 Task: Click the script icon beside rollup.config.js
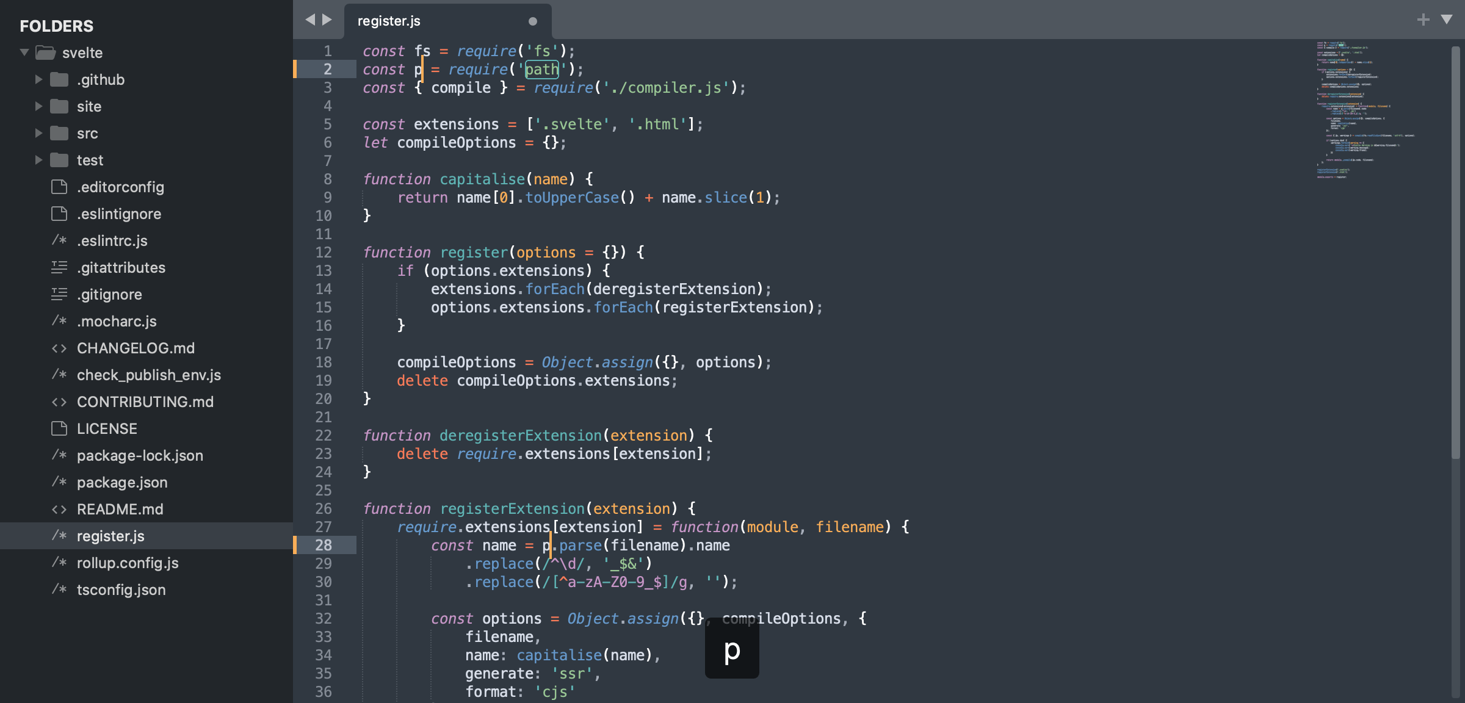(x=59, y=563)
